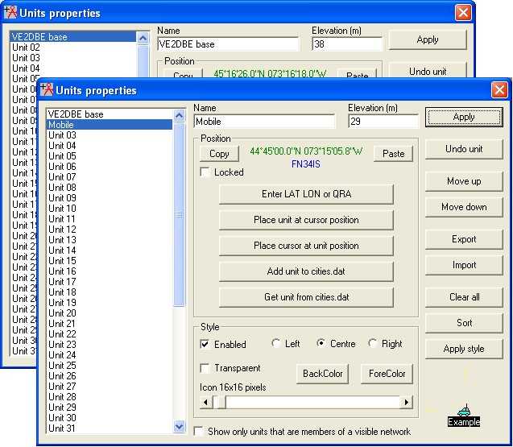513x447 pixels.
Task: Click the Name field containing Mobile
Action: 264,122
